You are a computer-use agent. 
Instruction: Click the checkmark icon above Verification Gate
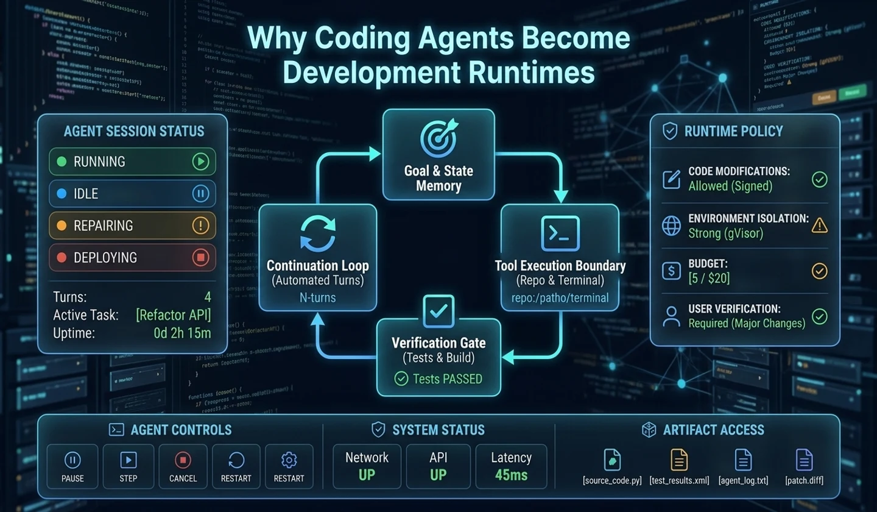[x=438, y=311]
